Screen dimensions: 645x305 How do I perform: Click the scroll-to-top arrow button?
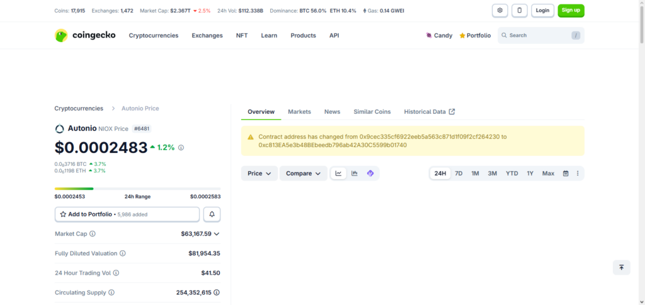click(621, 267)
